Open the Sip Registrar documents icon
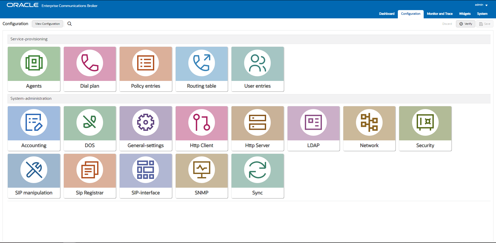 pos(90,170)
